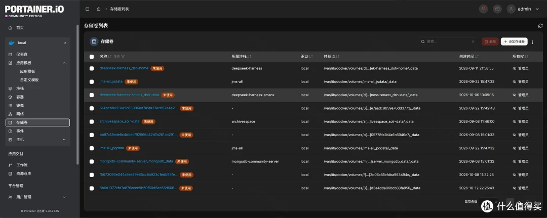Collapse the 应用模板 section chevron
Viewport: 547px width, 218px height.
pyautogui.click(x=64, y=63)
